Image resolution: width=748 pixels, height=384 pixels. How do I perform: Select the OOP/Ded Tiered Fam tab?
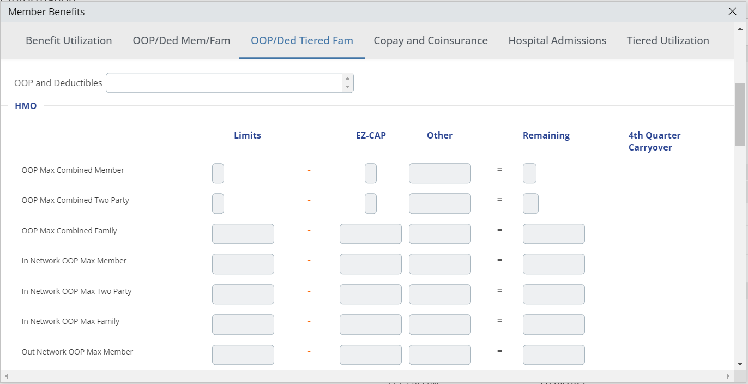[x=301, y=41]
